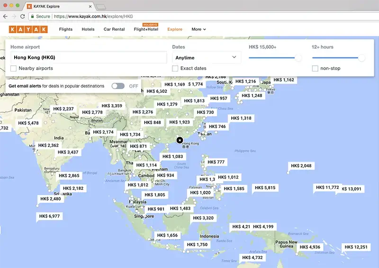379x268 pixels.
Task: Open the Flight+Hotel page
Action: (x=146, y=29)
